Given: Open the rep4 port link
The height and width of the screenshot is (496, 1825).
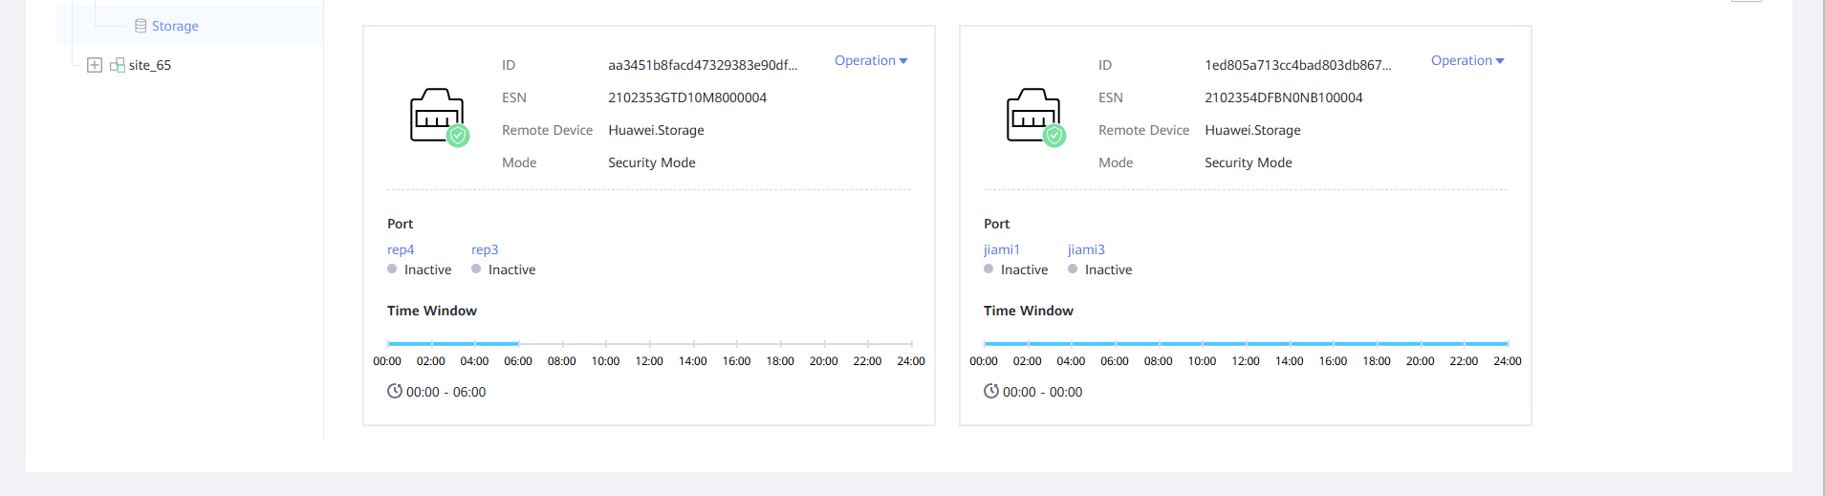Looking at the screenshot, I should (401, 249).
